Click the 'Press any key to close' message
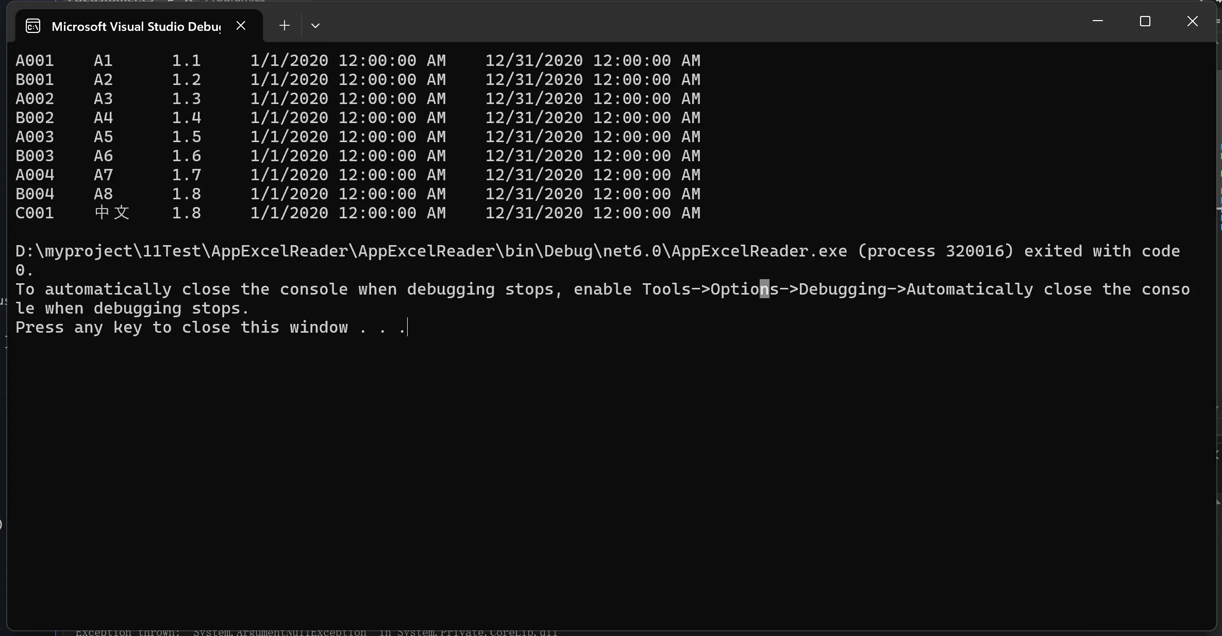The width and height of the screenshot is (1222, 636). 210,328
